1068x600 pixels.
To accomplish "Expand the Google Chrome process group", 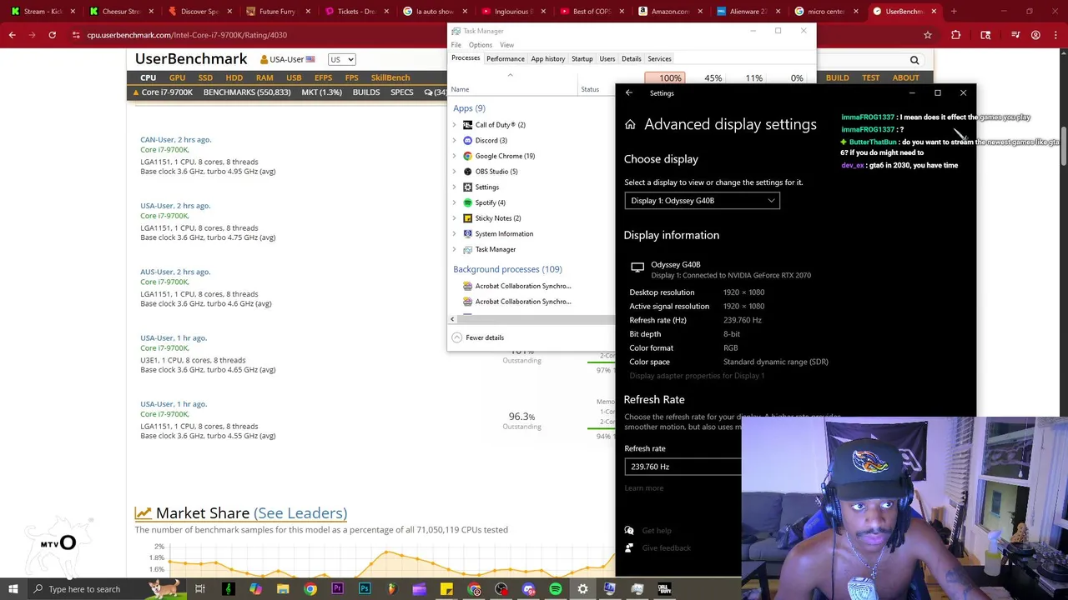I will [454, 156].
